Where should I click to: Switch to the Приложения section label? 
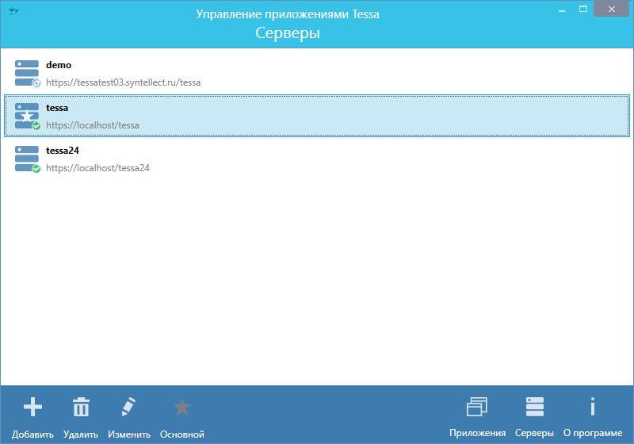tap(478, 433)
